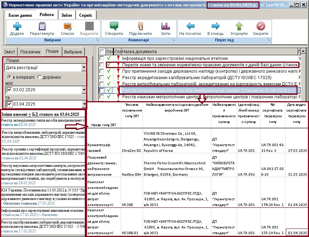This screenshot has height=237, width=309.
Task: Click the Додати plus icon
Action: pos(17,27)
